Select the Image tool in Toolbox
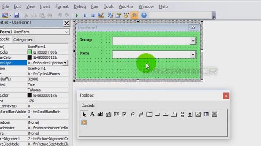The height and width of the screenshot is (146, 261). pos(198,114)
